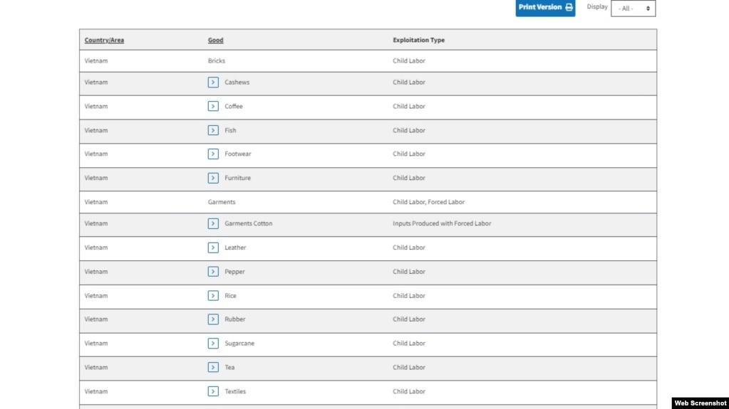Screen dimensions: 729x409
Task: Click the Sugarcane label
Action: point(239,344)
